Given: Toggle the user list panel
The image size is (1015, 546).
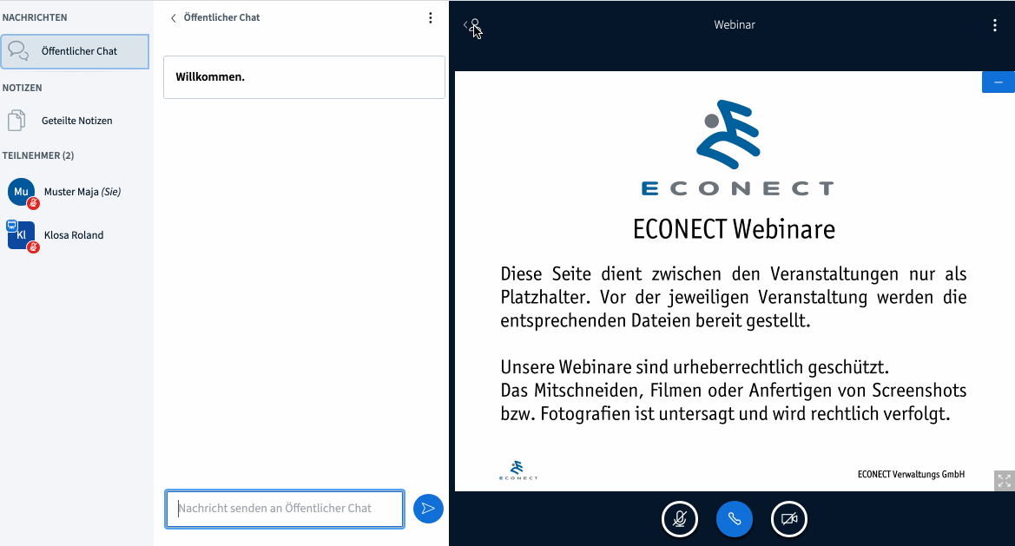Looking at the screenshot, I should (471, 25).
